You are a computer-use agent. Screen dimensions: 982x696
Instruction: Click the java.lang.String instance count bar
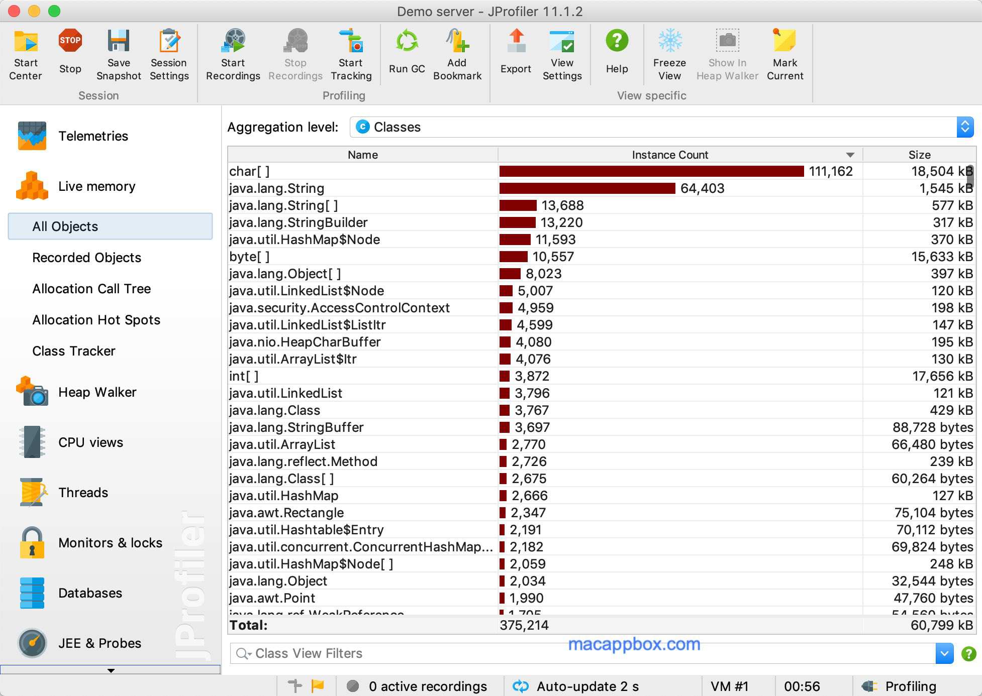pyautogui.click(x=587, y=188)
